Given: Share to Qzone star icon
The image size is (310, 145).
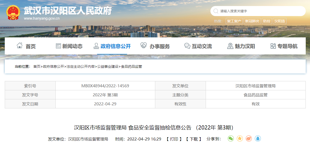Looking at the screenshot, I should pyautogui.click(x=240, y=138).
